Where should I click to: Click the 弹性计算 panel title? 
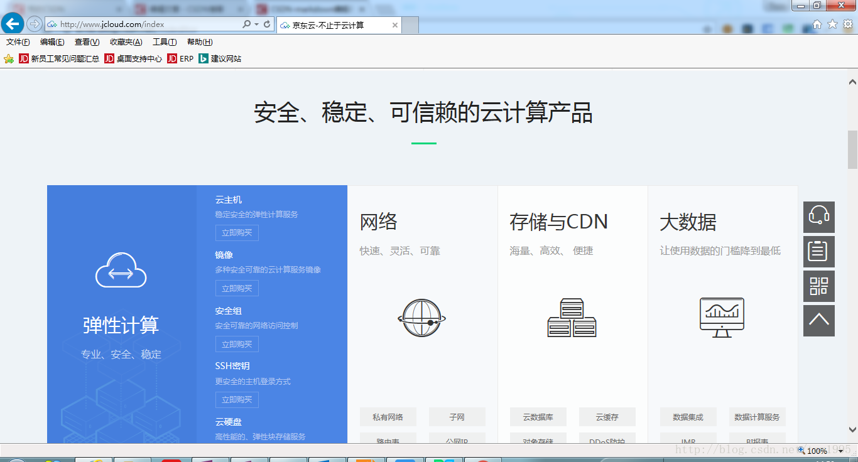pyautogui.click(x=121, y=325)
